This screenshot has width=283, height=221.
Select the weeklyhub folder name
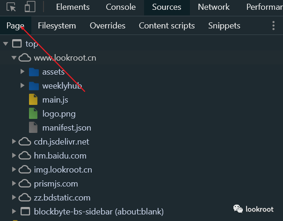click(62, 86)
